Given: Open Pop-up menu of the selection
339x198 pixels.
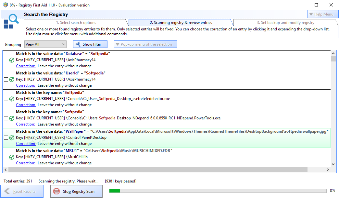Looking at the screenshot, I should click(145, 44).
